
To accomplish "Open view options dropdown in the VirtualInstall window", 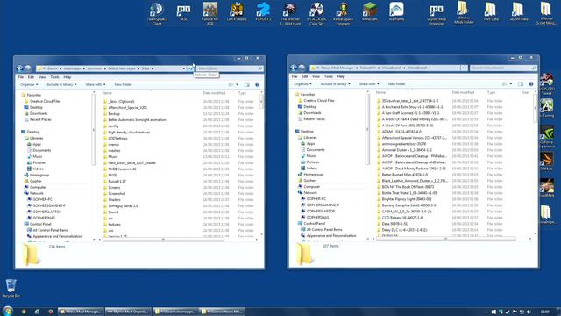I will (510, 84).
